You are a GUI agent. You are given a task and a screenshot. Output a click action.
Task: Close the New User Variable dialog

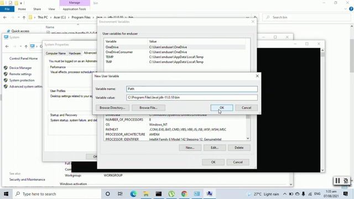(x=257, y=76)
